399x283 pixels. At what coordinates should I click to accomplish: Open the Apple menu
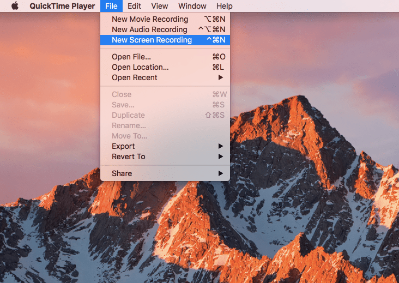tap(15, 5)
